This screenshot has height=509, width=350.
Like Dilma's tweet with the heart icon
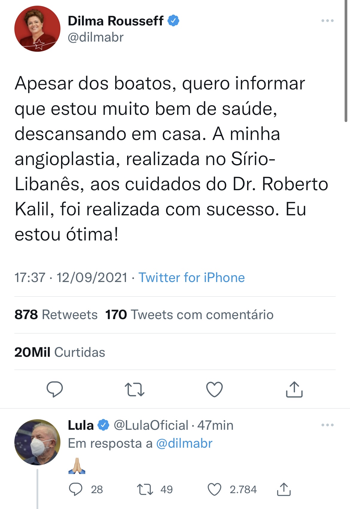pyautogui.click(x=214, y=389)
